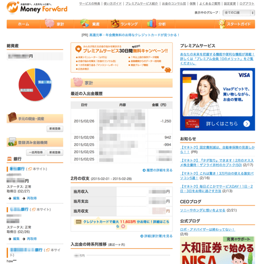The image size is (262, 264).
Task: Click the Visa debit advertisement banner
Action: (218, 99)
